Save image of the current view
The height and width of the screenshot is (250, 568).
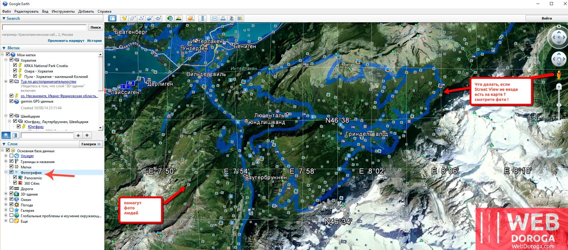coord(231,18)
